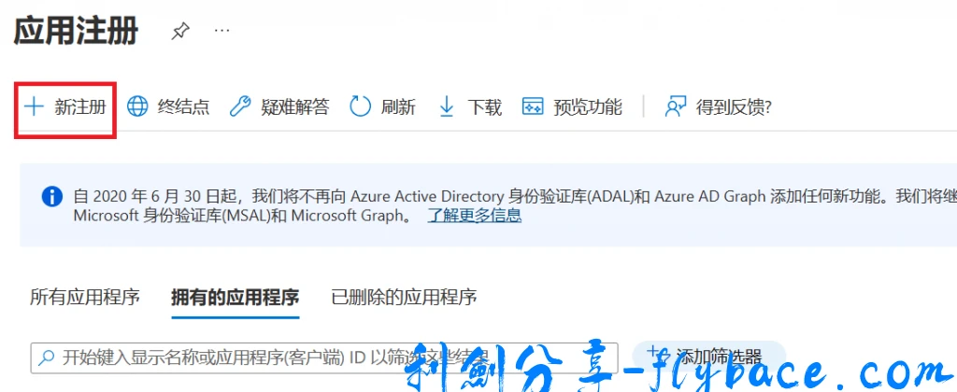Click the blue info icon in banner
957x392 pixels.
(52, 196)
